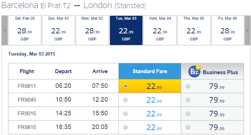
Task: Click the next week arrow
Action: pyautogui.click(x=247, y=30)
